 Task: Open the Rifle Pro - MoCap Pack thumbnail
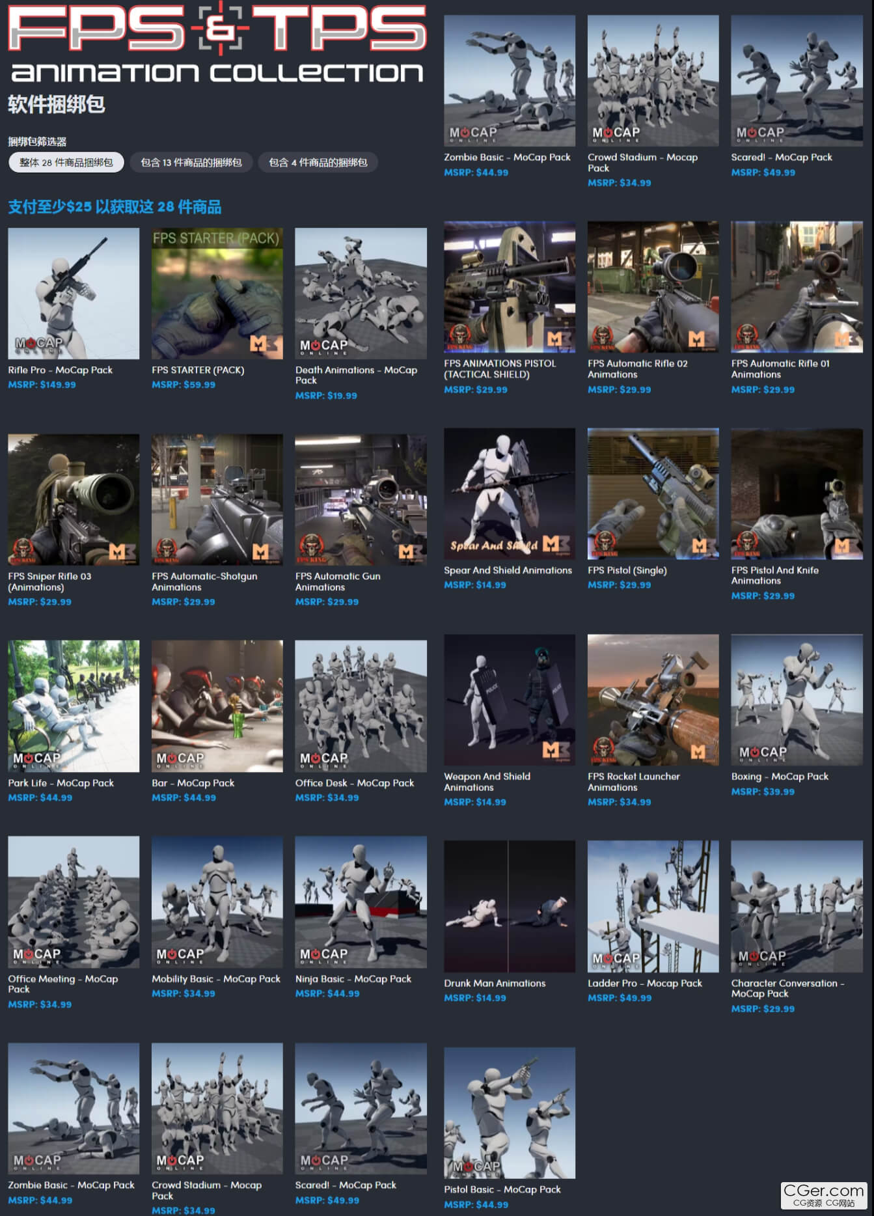click(74, 294)
